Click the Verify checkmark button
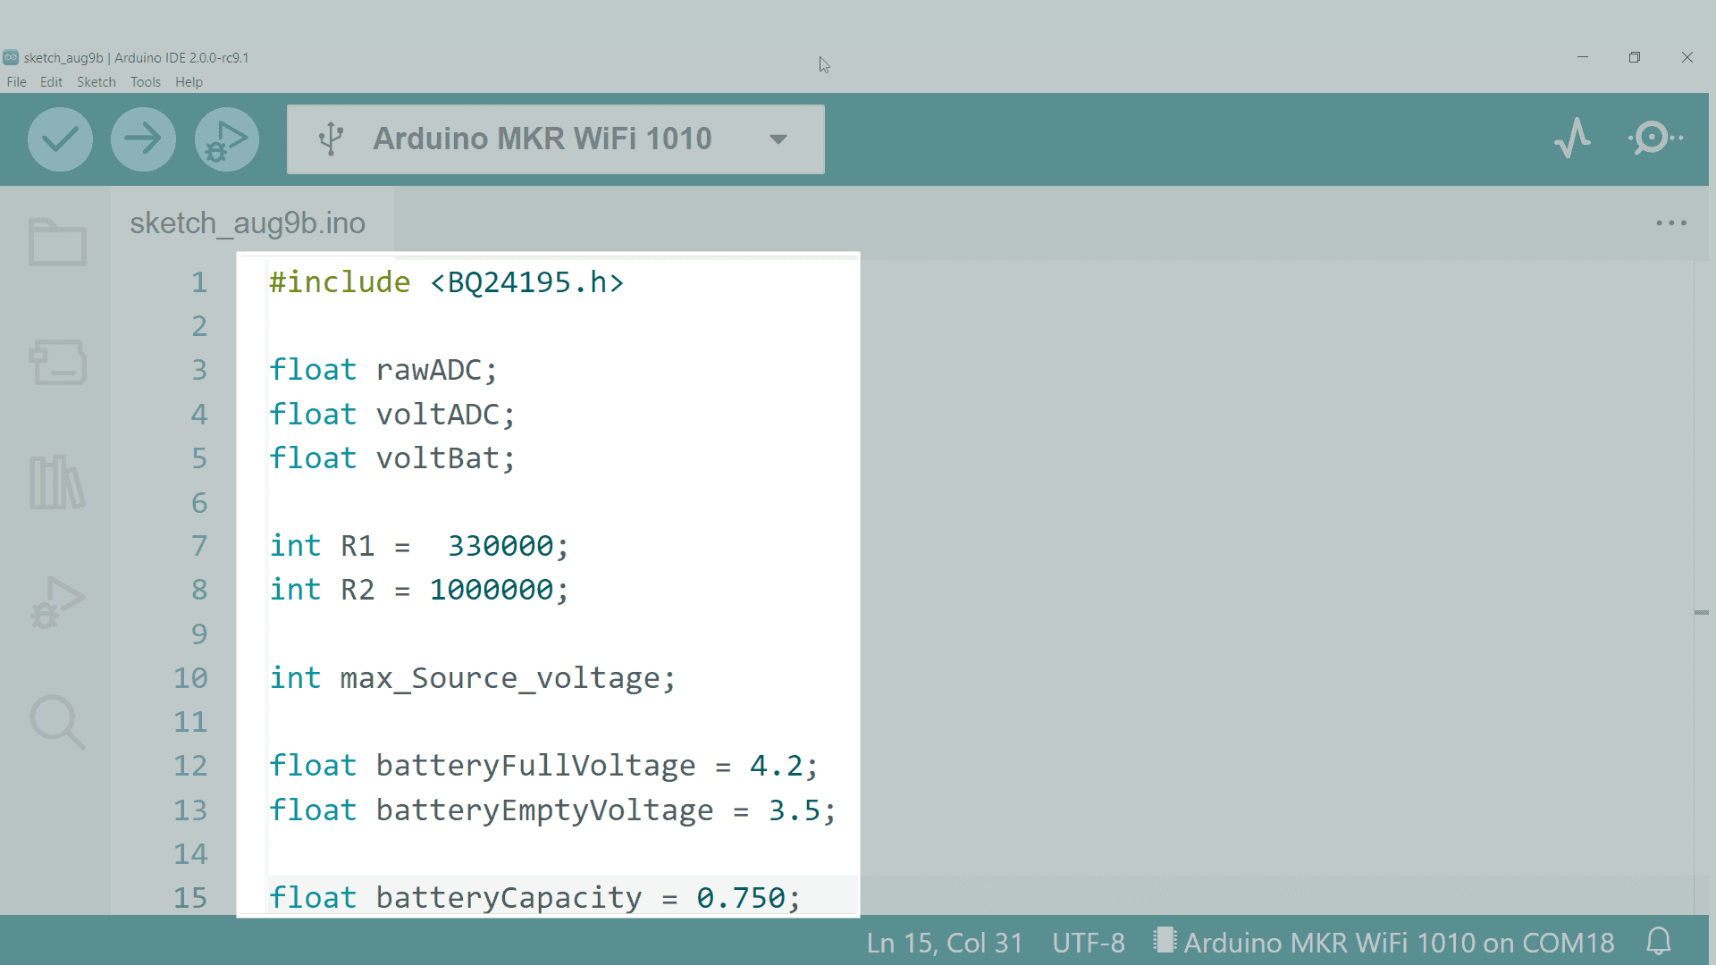The width and height of the screenshot is (1716, 965). pos(60,139)
